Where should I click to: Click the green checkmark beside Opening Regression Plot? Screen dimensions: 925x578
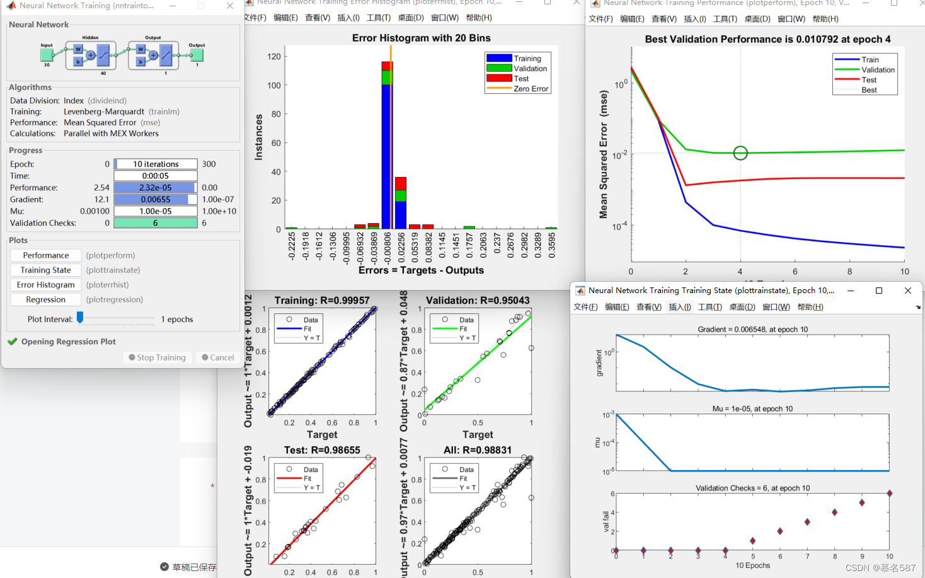tap(12, 342)
